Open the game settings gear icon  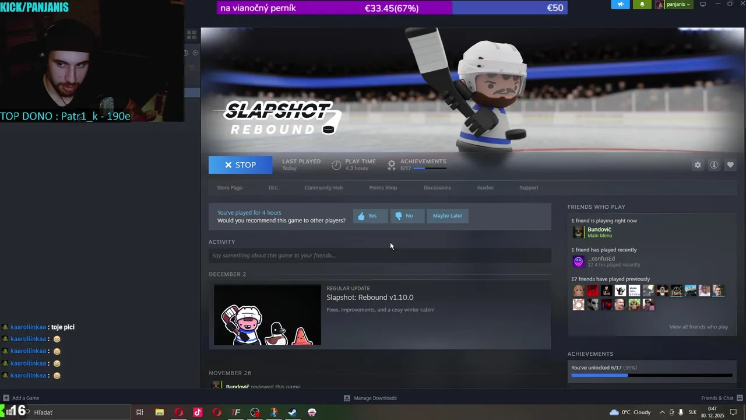[698, 165]
